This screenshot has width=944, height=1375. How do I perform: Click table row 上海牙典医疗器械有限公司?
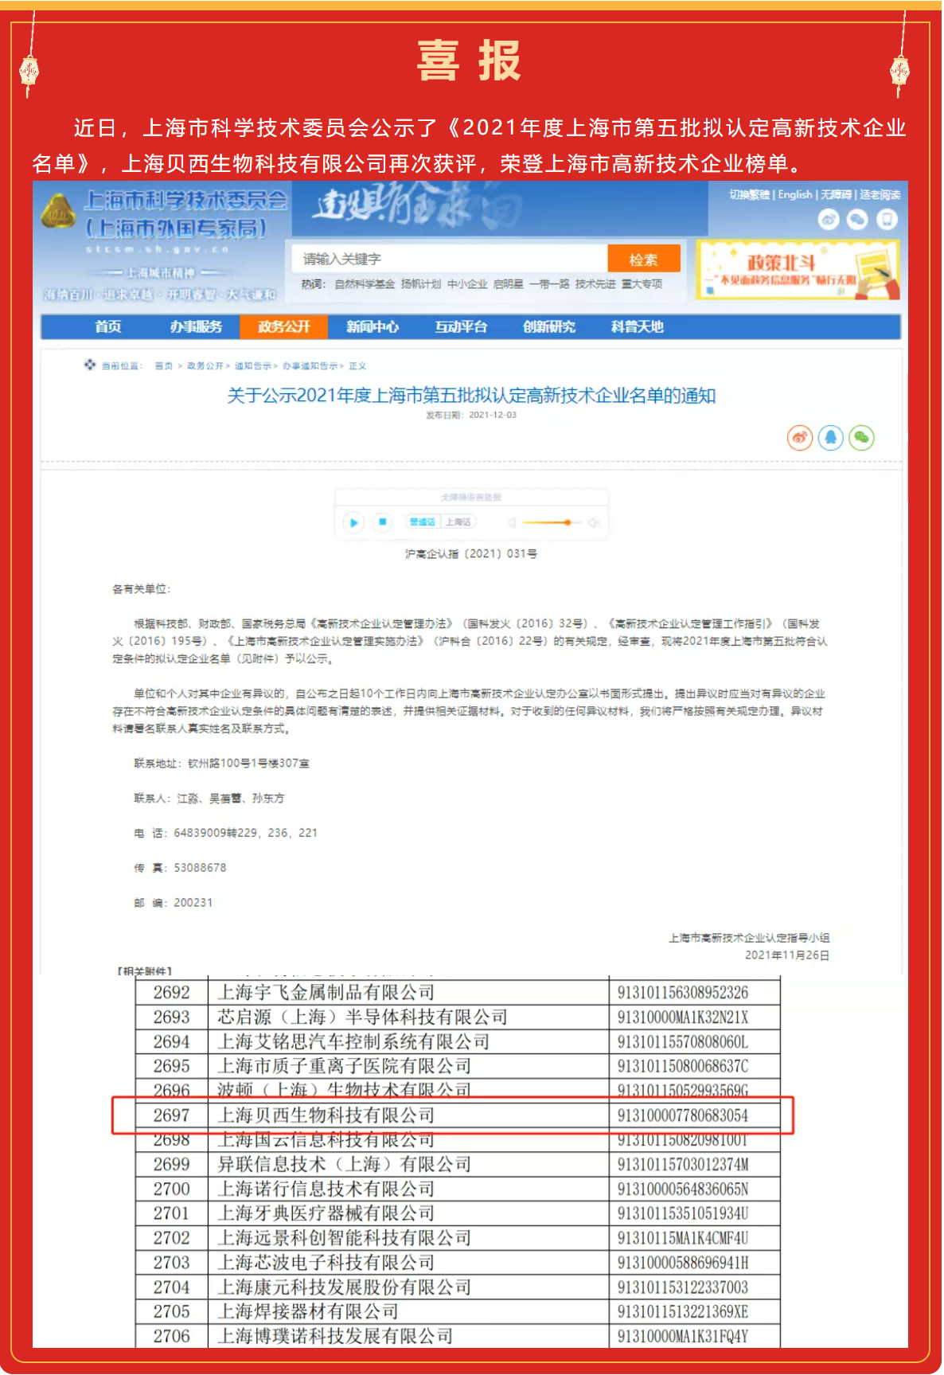[x=458, y=1213]
